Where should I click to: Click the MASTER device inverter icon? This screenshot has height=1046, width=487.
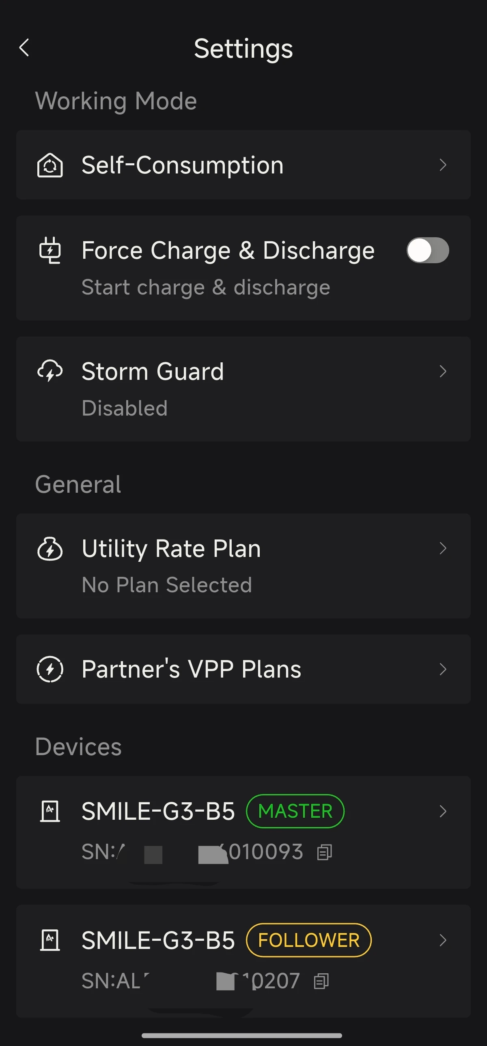coord(50,811)
